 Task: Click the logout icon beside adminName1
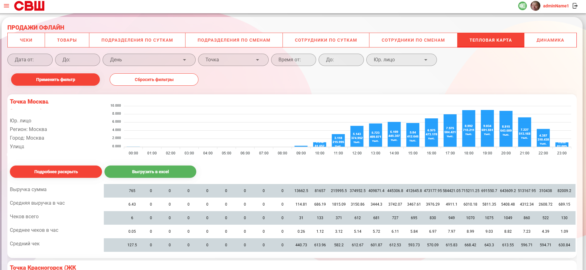point(575,6)
